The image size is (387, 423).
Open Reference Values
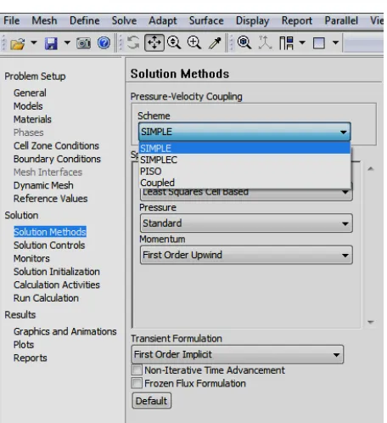(x=50, y=199)
